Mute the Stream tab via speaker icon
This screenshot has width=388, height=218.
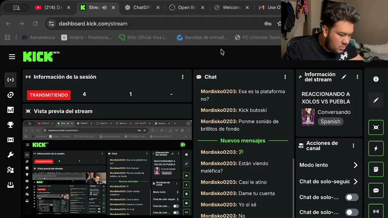tap(104, 8)
